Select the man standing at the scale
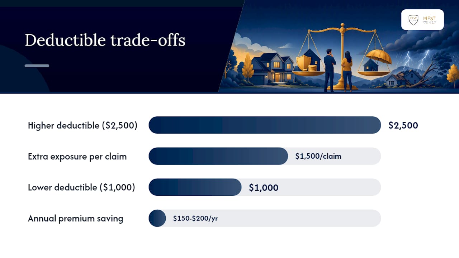This screenshot has height=258, width=459. click(x=329, y=70)
